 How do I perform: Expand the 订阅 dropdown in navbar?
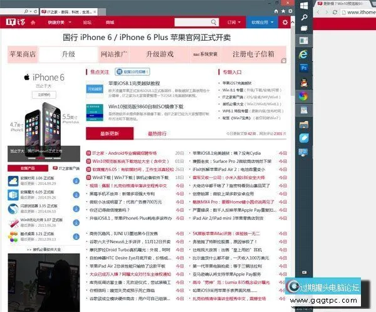pos(233,22)
